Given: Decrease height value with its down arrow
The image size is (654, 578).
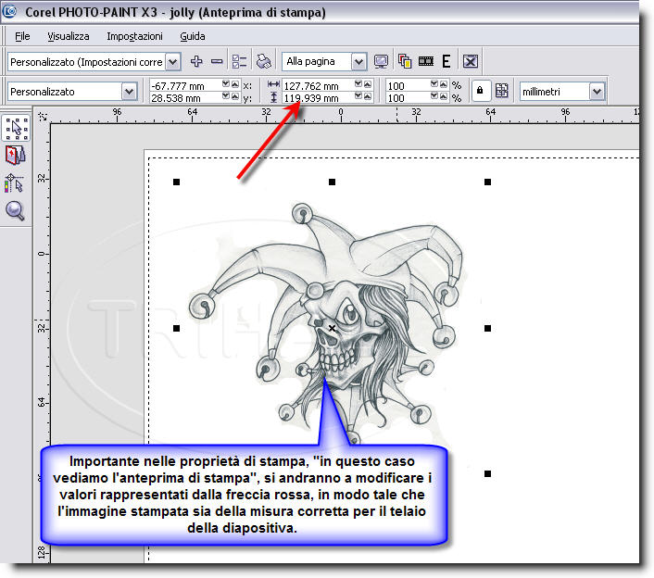Looking at the screenshot, I should click(x=358, y=96).
